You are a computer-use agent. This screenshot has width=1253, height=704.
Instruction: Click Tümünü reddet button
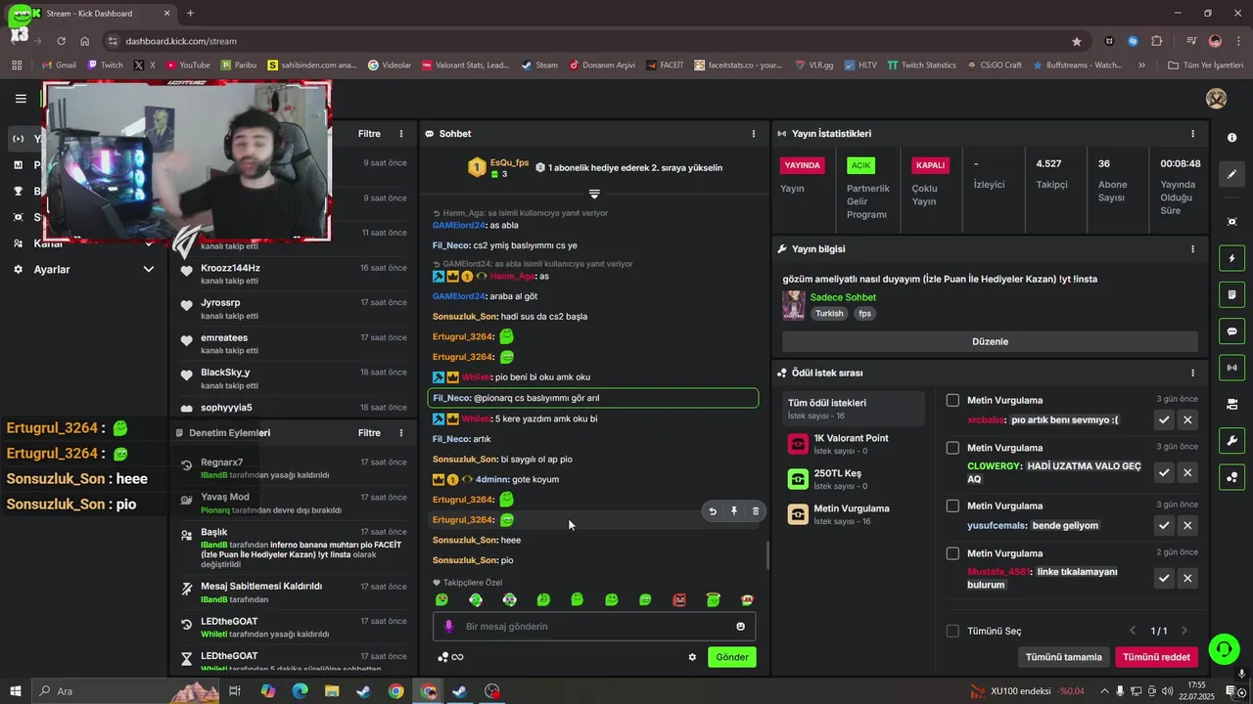(1156, 657)
